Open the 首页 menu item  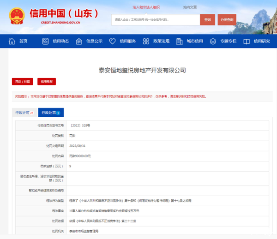[x=24, y=41]
